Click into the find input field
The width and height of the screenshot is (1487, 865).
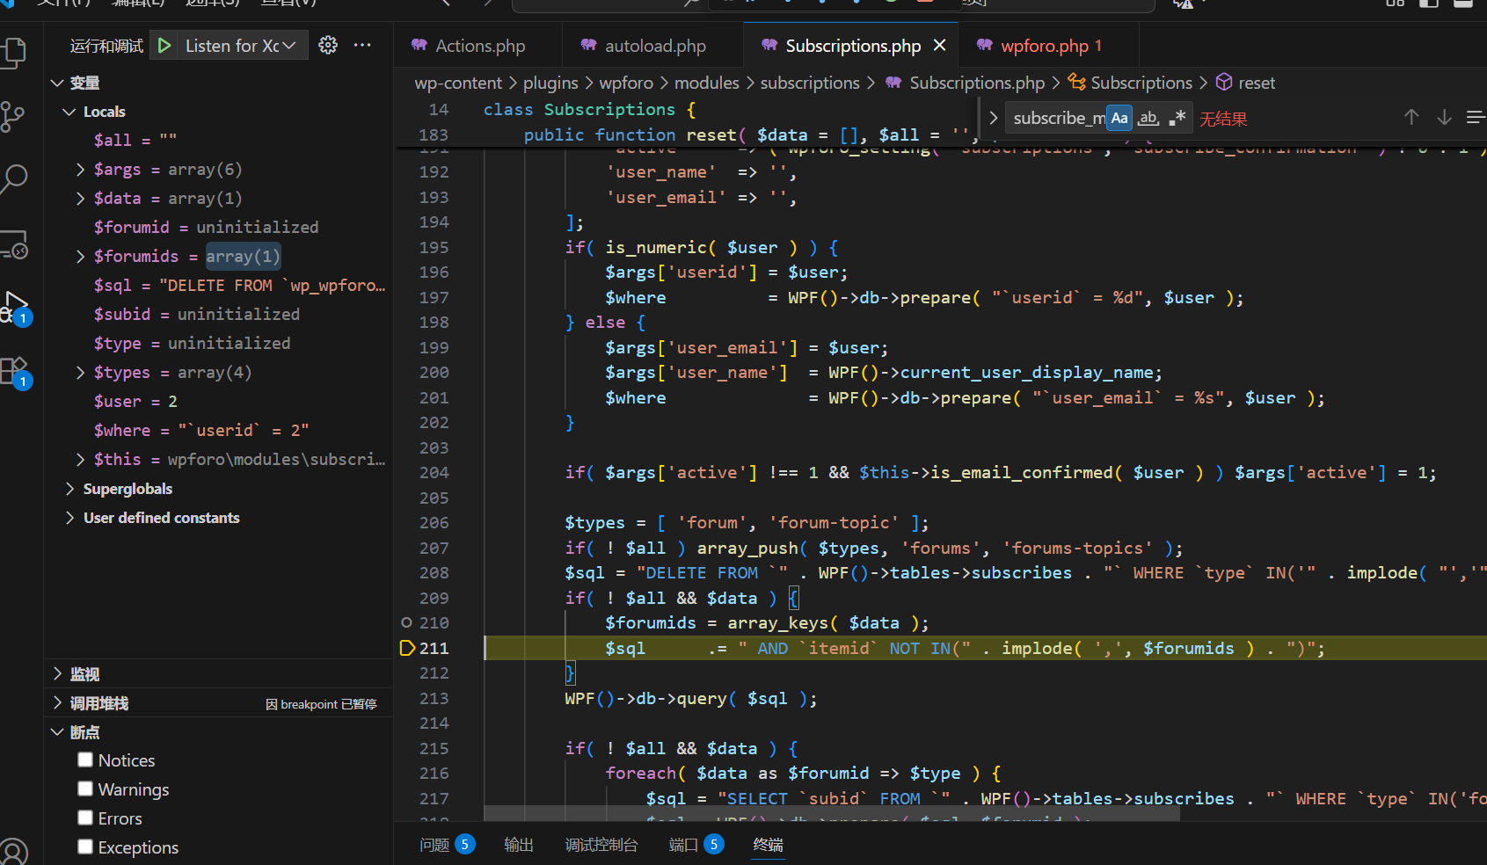coord(1057,118)
